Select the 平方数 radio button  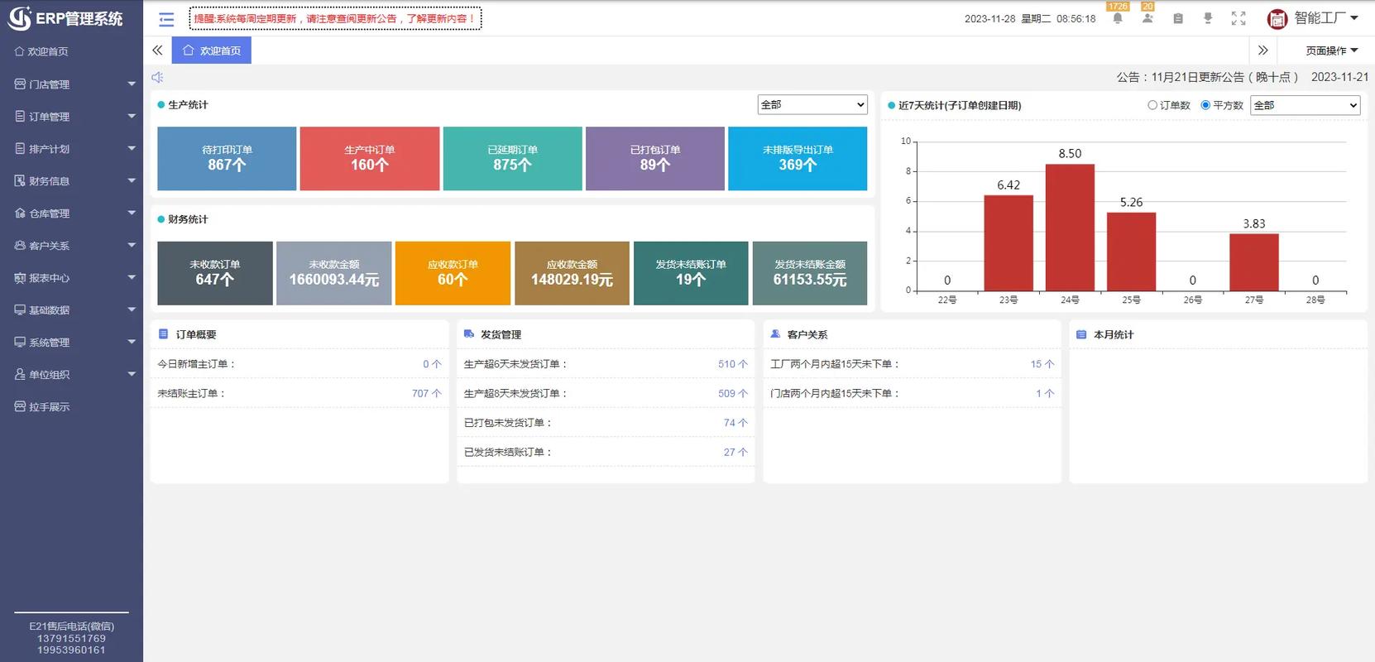pos(1205,105)
